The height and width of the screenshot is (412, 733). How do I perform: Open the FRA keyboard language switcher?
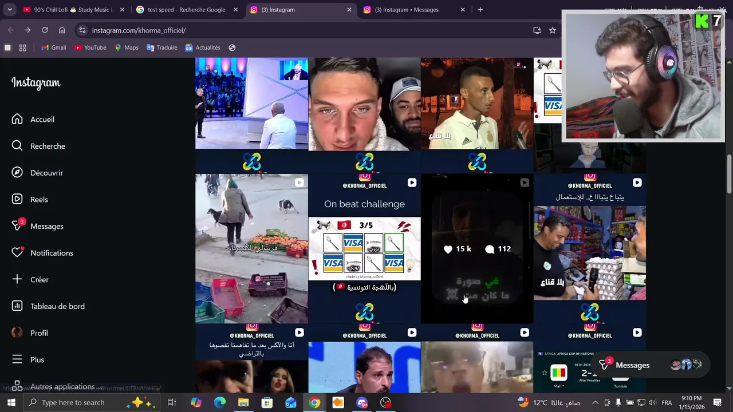click(x=667, y=402)
